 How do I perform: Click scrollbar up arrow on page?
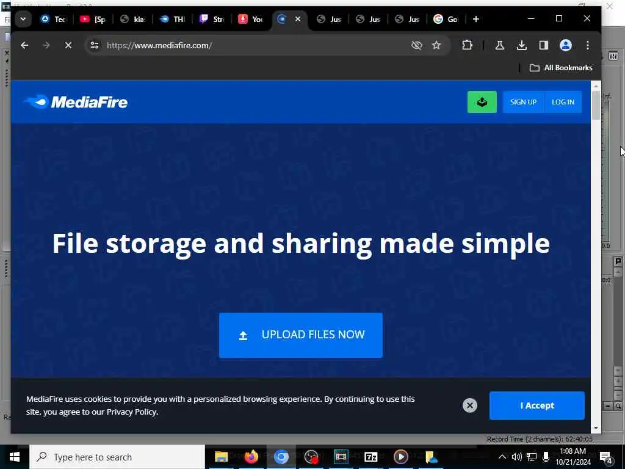(x=596, y=86)
